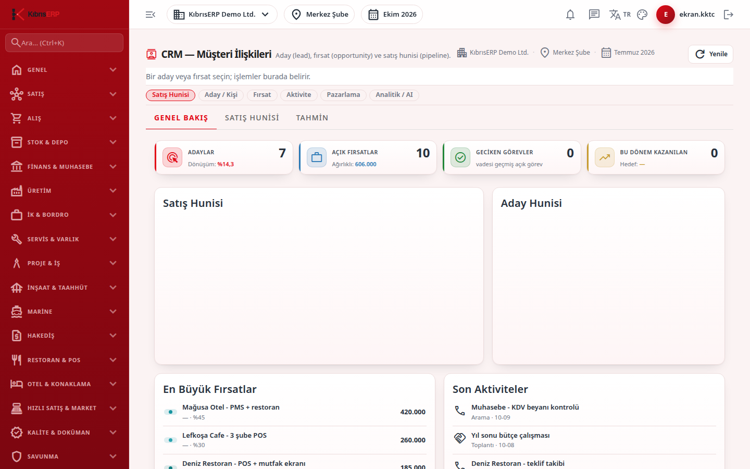
Task: Collapse the sidebar with the menu icon
Action: [151, 15]
